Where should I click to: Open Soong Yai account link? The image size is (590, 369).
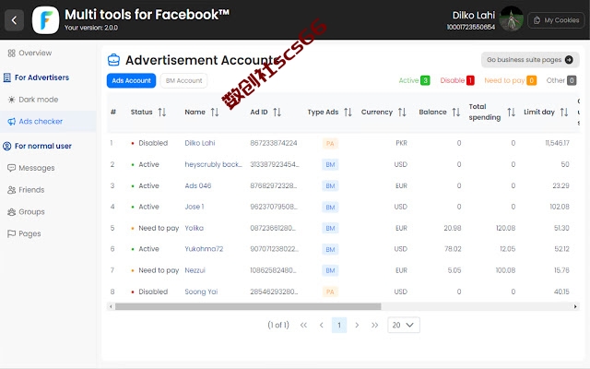coord(201,292)
